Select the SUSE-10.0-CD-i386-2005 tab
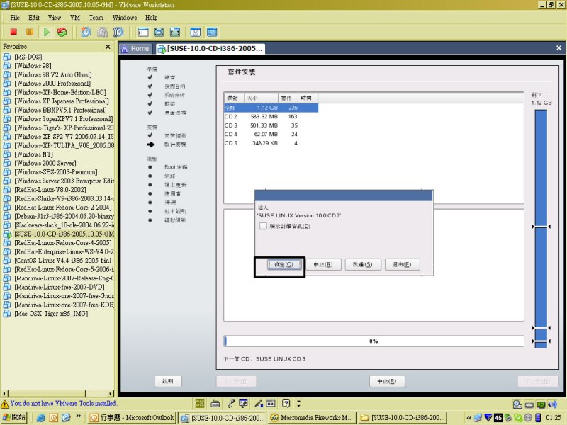This screenshot has width=567, height=425. 210,49
